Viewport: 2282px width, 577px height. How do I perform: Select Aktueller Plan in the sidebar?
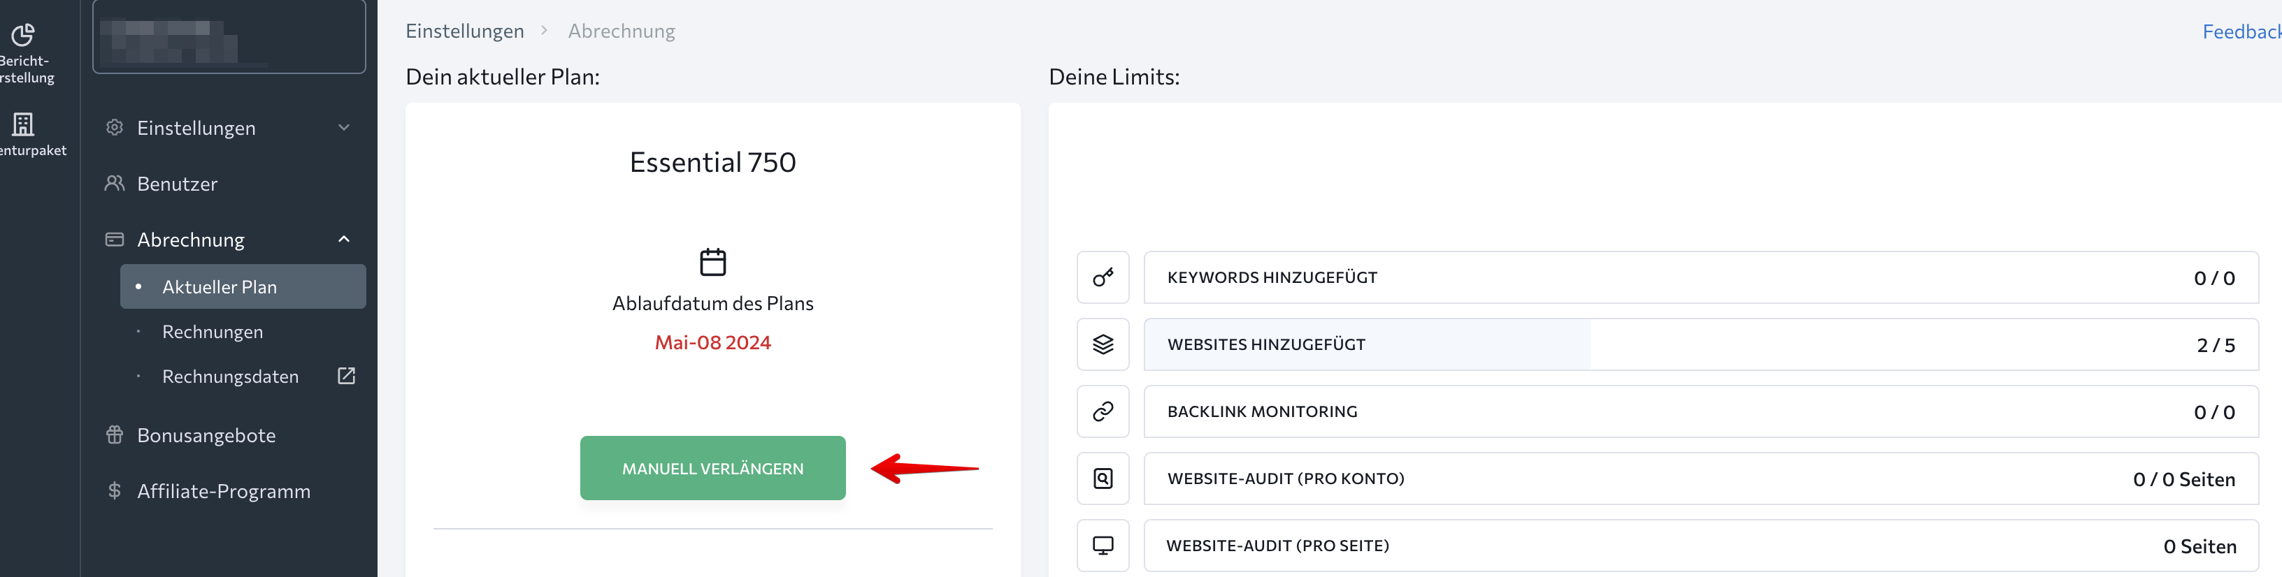tap(220, 286)
